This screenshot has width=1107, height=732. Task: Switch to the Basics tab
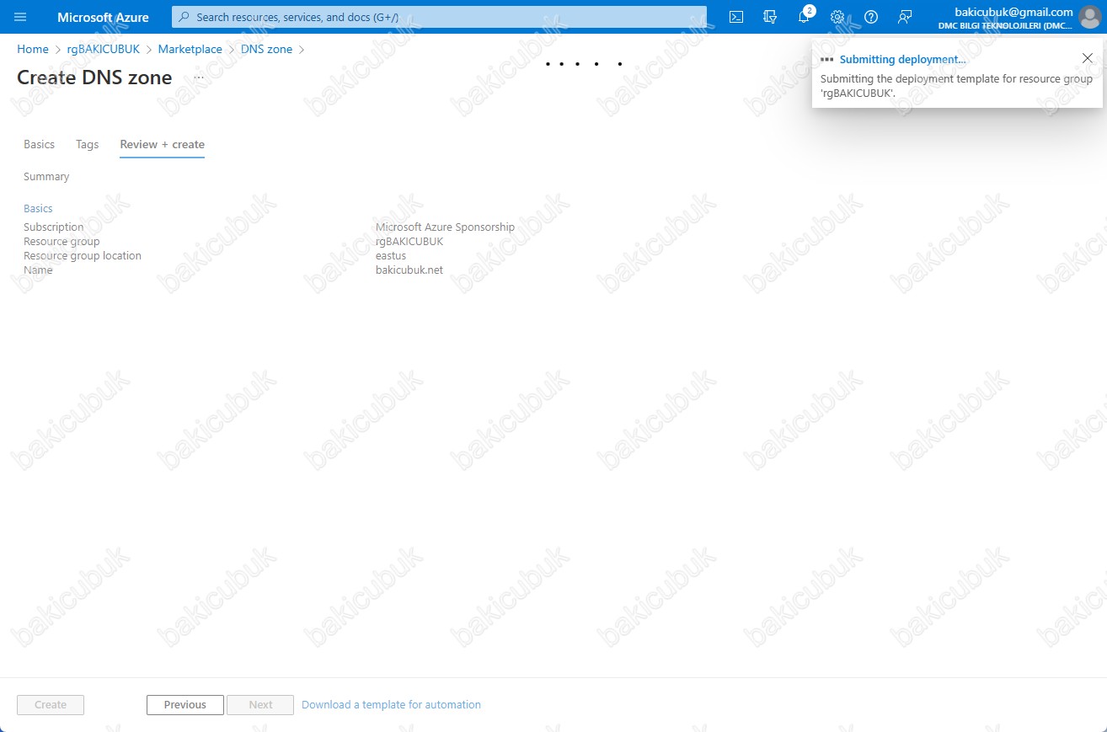39,144
